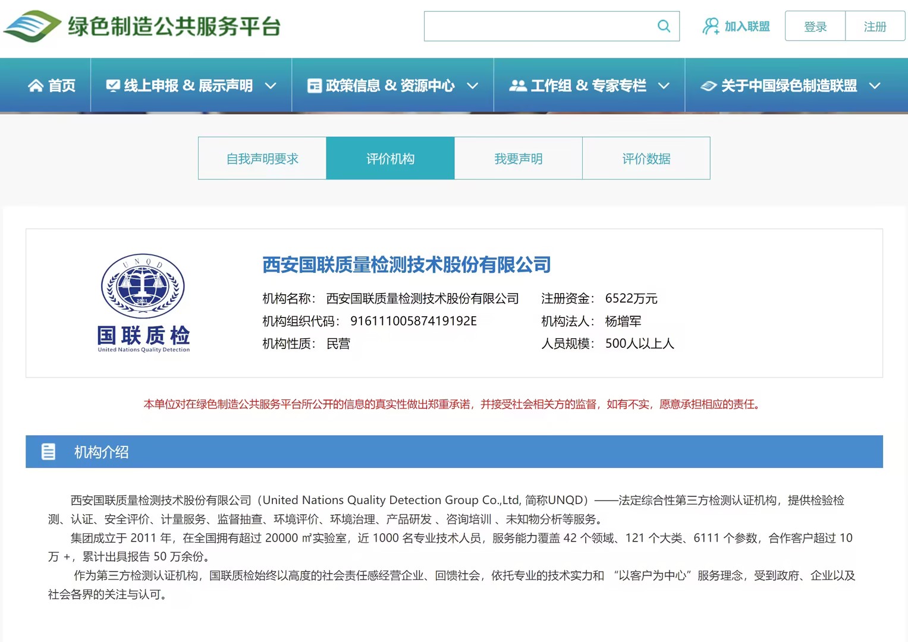Click the diamond icon beside 关于中国绿色制造联盟
The width and height of the screenshot is (908, 642).
tap(708, 85)
